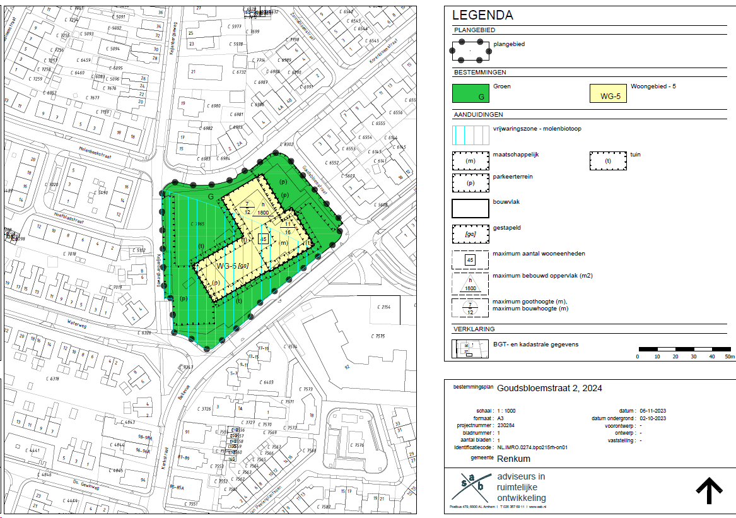Click the 'Woongebied - 5' legend label
Image resolution: width=736 pixels, height=518 pixels.
(653, 86)
